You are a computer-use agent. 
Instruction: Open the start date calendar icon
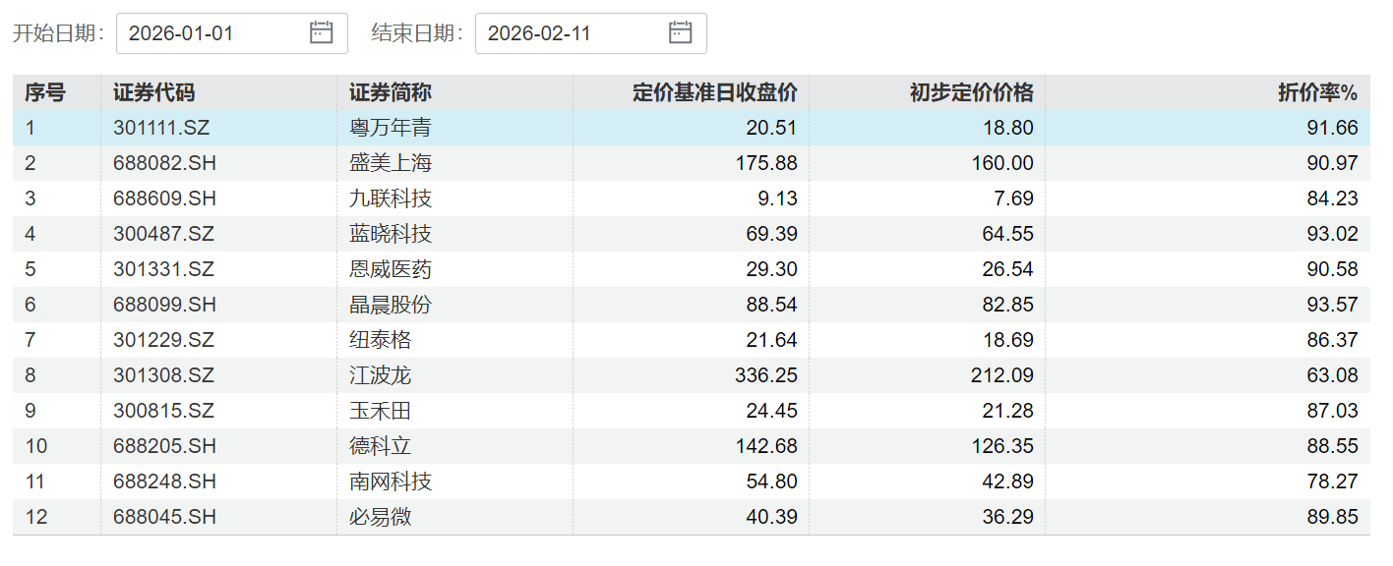pos(322,32)
